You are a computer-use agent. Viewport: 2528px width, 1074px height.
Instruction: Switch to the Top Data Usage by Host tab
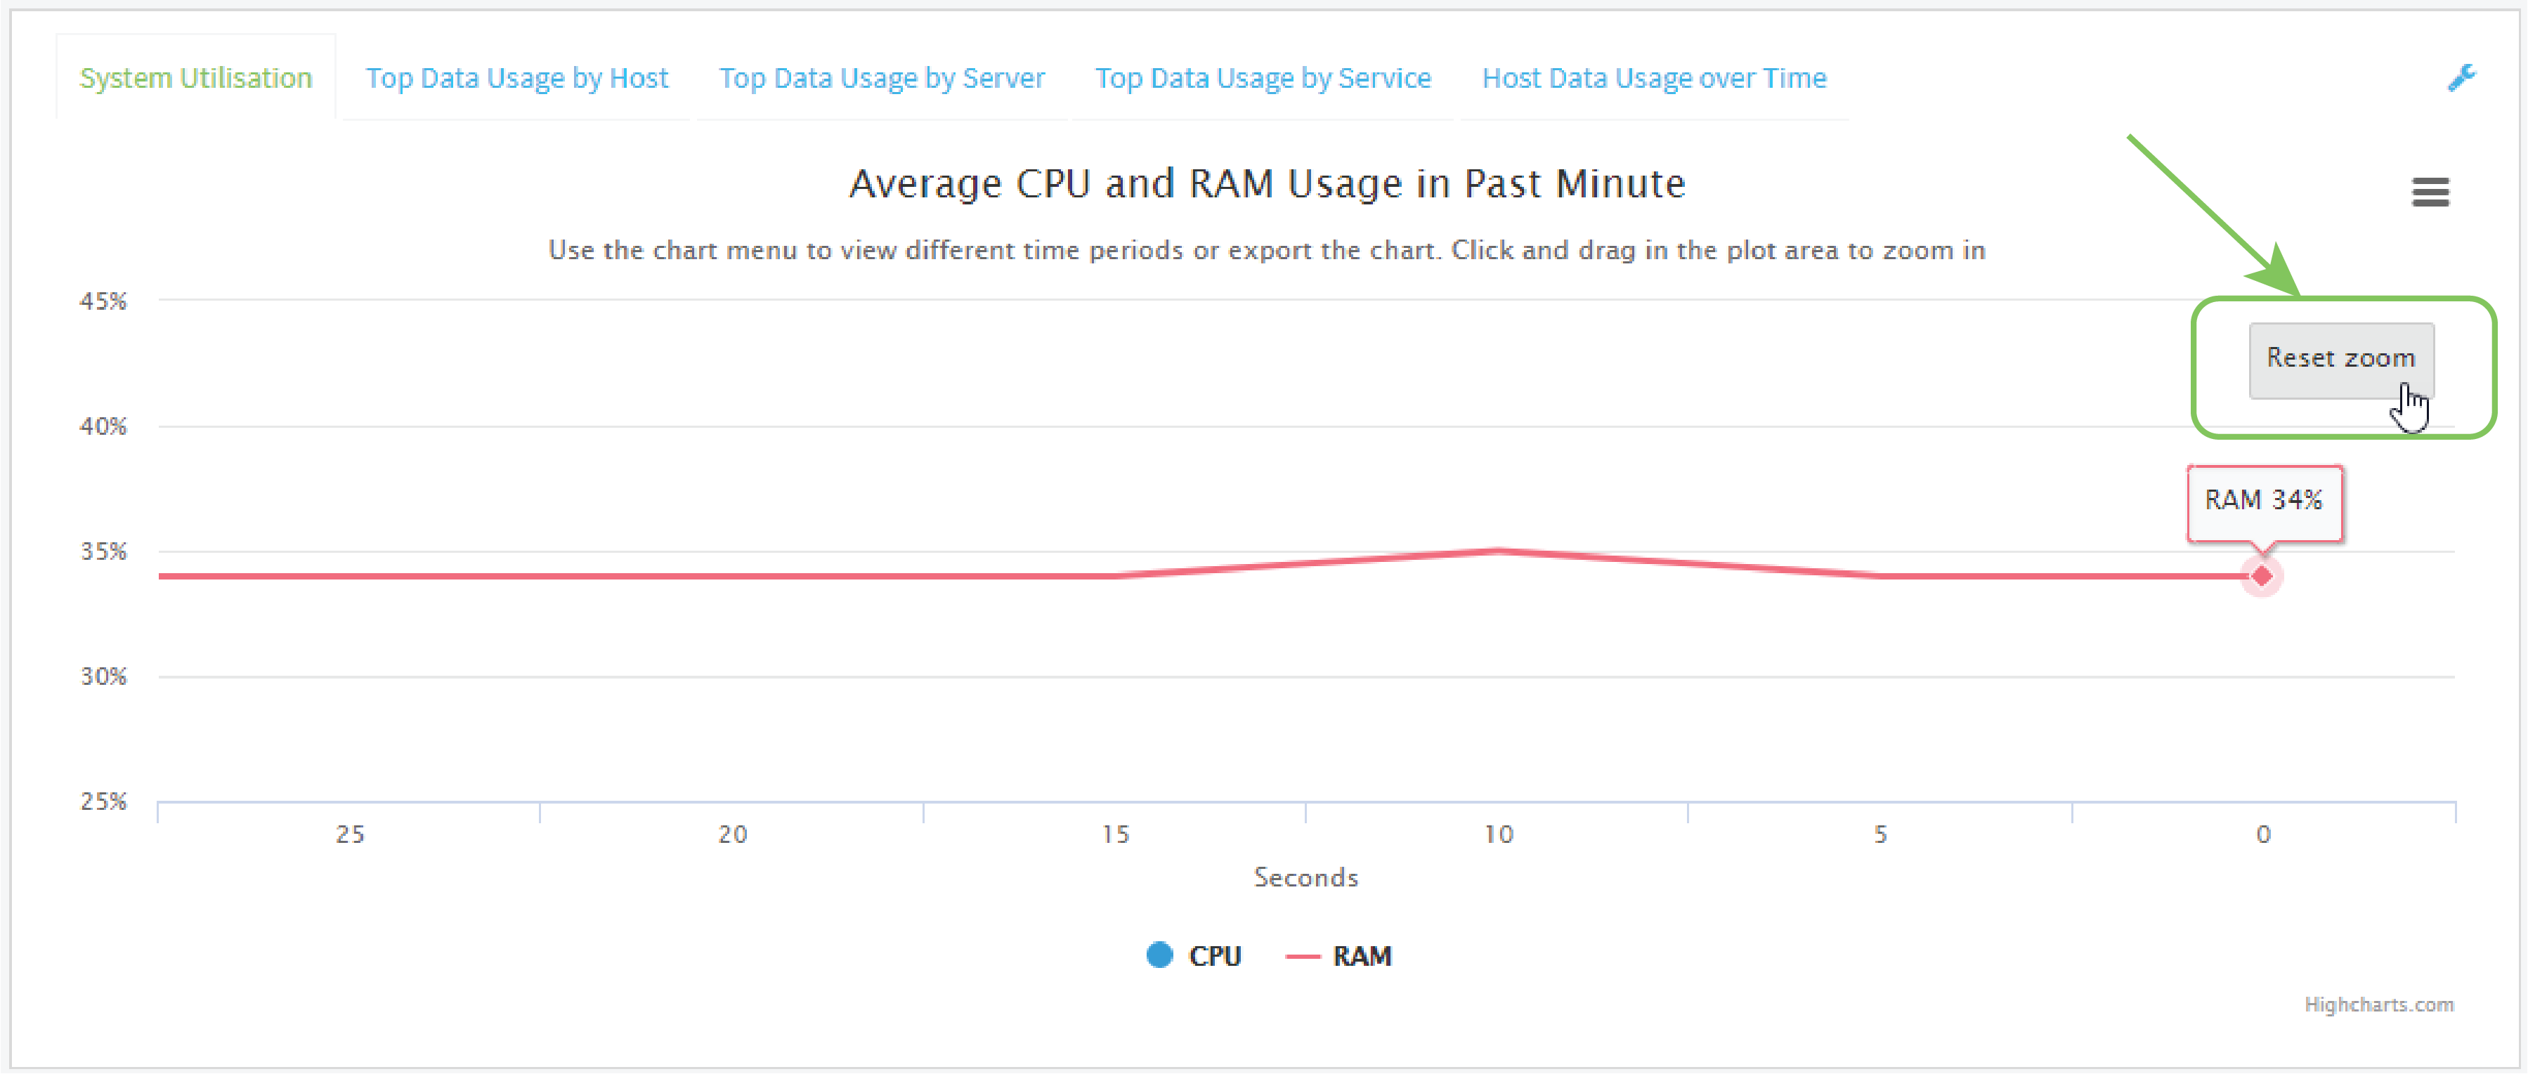point(517,77)
